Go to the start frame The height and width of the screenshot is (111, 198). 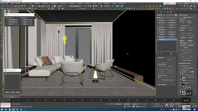pyautogui.click(x=153, y=104)
